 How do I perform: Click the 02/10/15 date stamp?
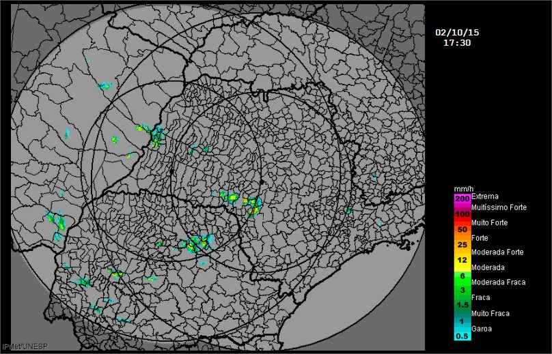(x=457, y=32)
